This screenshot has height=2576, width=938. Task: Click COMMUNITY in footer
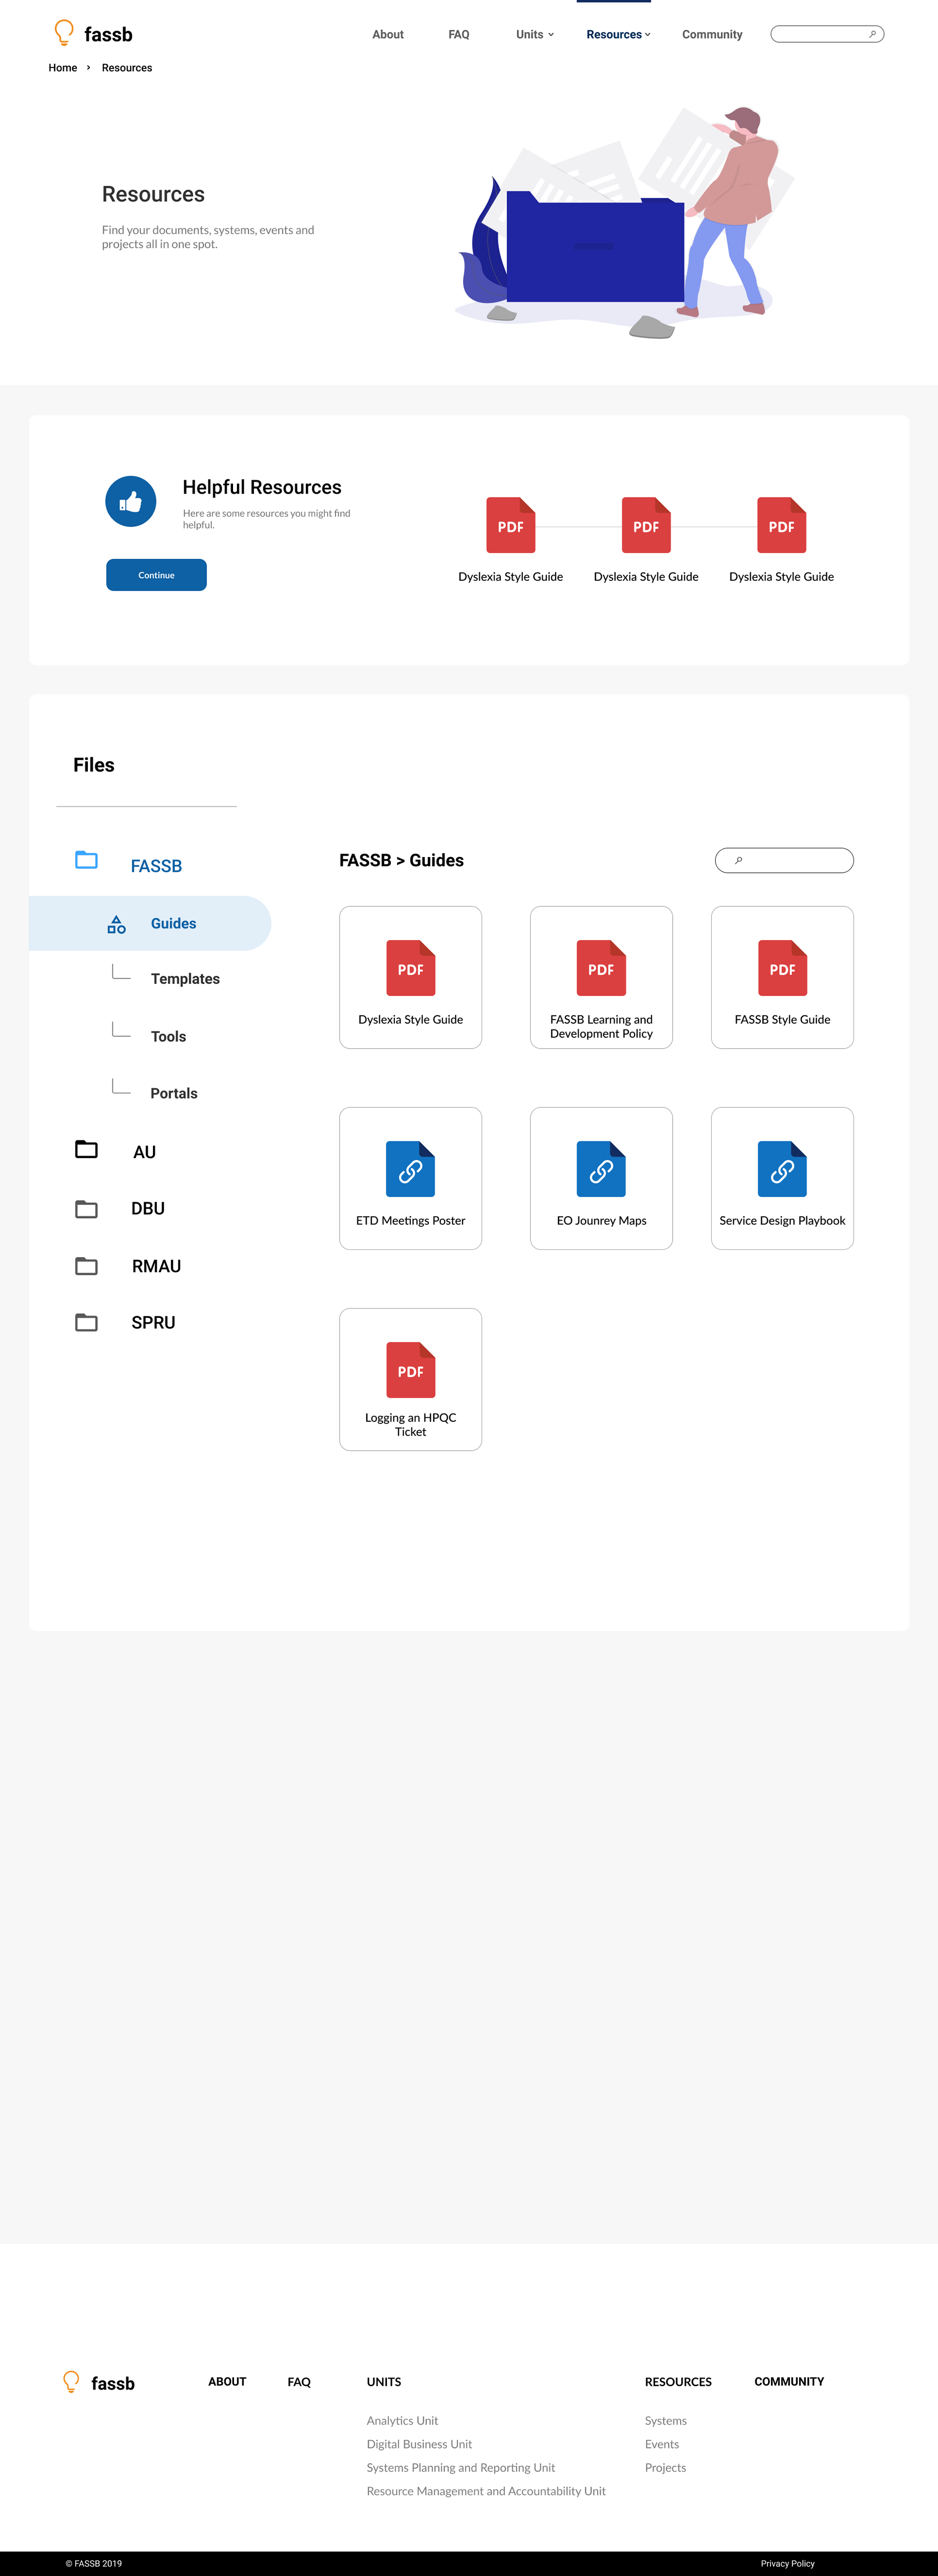(x=789, y=2382)
